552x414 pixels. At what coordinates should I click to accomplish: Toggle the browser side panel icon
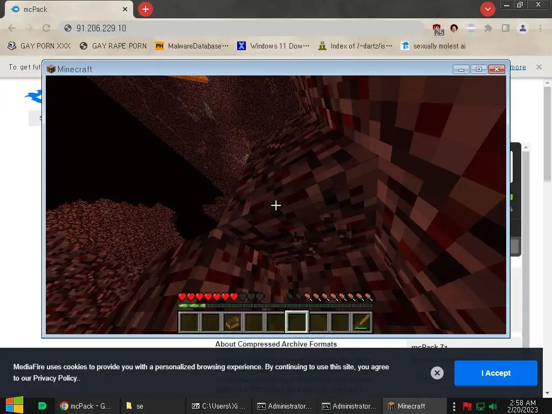(x=506, y=28)
